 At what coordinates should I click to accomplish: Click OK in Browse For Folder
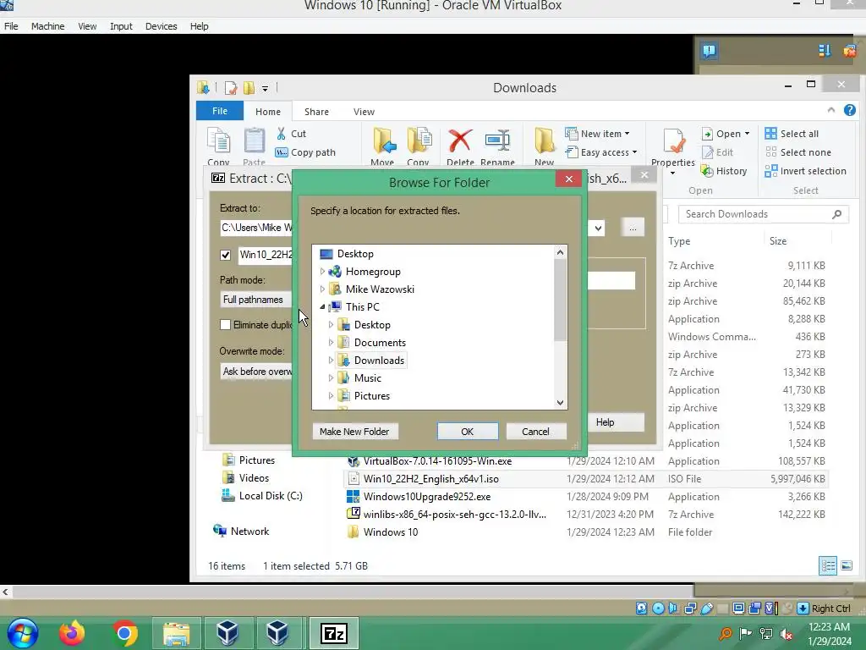[467, 432]
